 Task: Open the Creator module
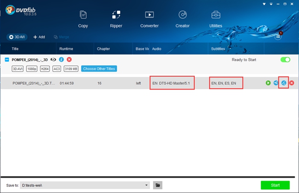tap(182, 19)
